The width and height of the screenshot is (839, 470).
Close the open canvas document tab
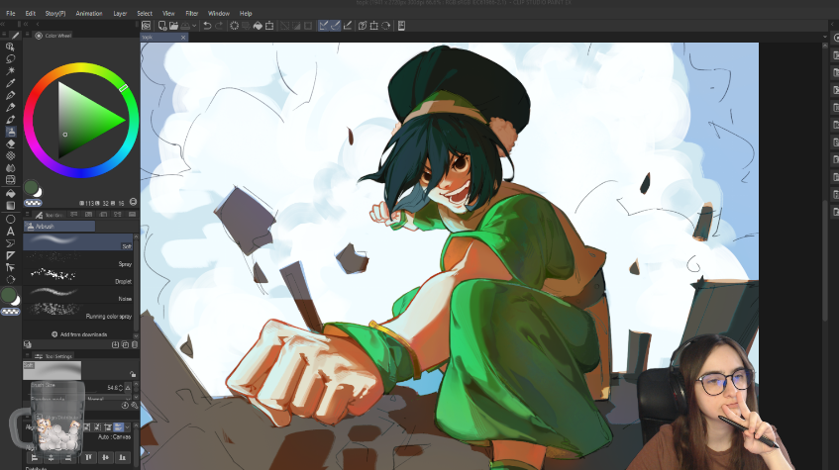(x=183, y=38)
